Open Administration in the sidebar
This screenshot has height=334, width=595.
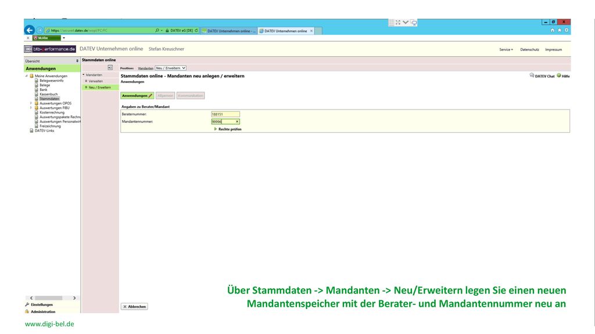click(43, 311)
